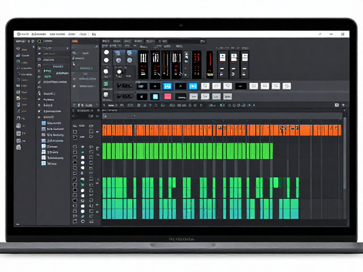Select the first clip on the orange track

point(104,130)
